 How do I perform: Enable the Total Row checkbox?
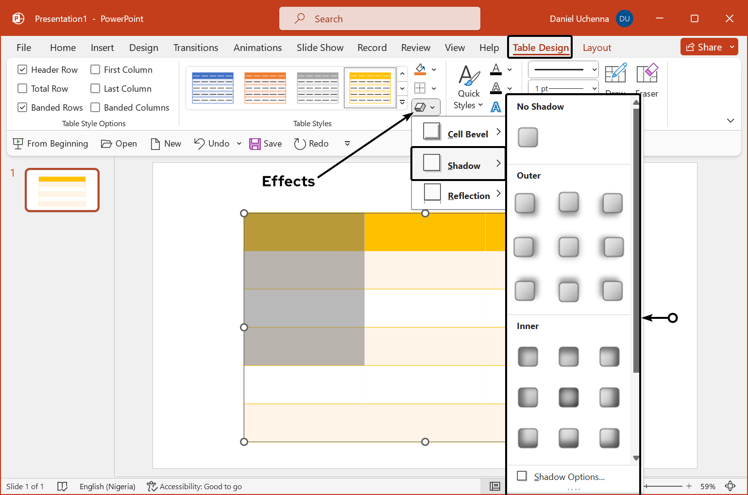point(22,89)
